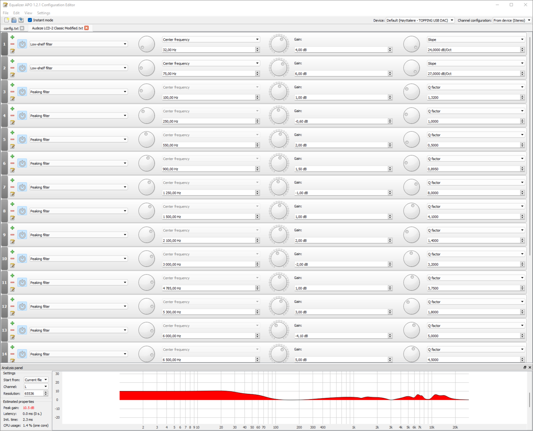Screen dimensions: 533x431
Task: Remove filter 1 with its red minus
Action: point(12,44)
